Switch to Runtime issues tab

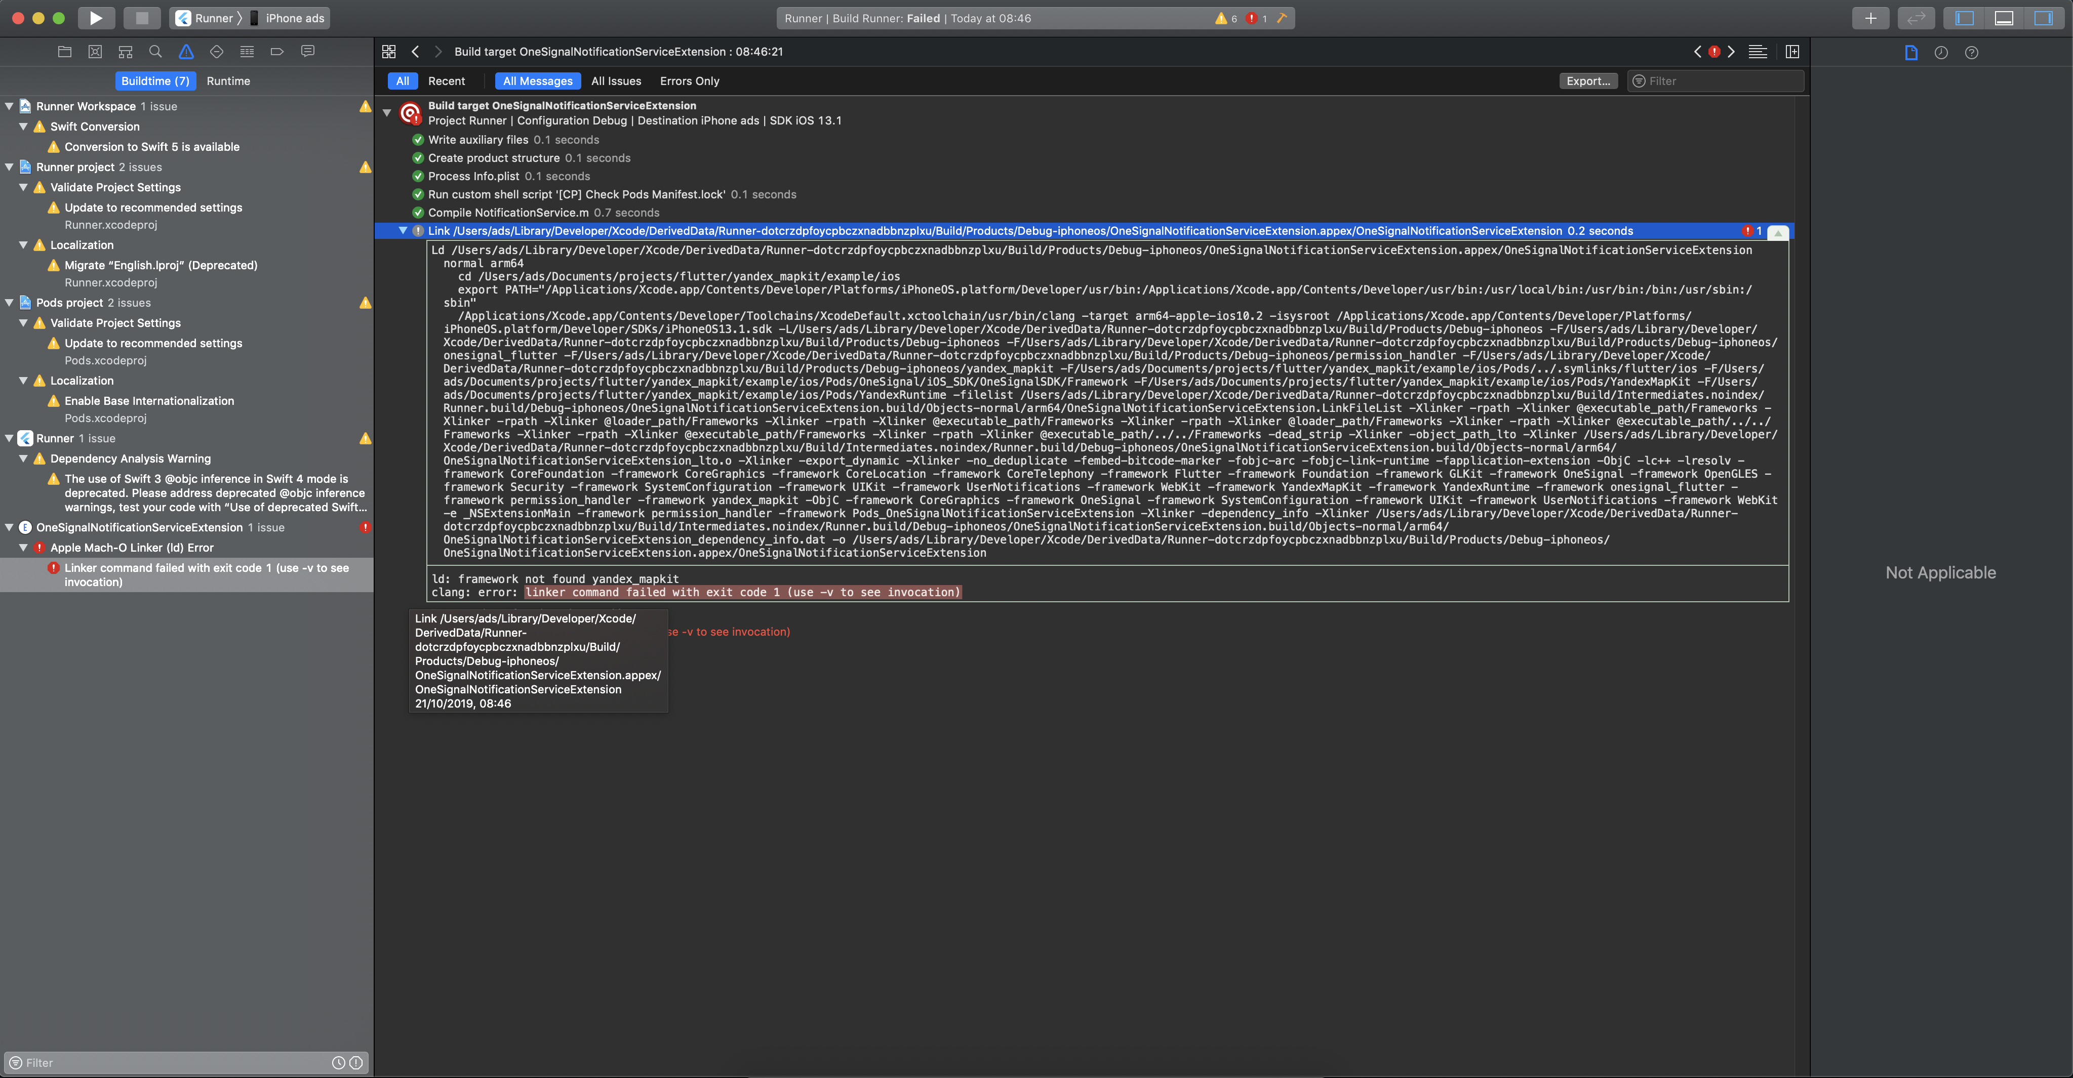click(228, 80)
